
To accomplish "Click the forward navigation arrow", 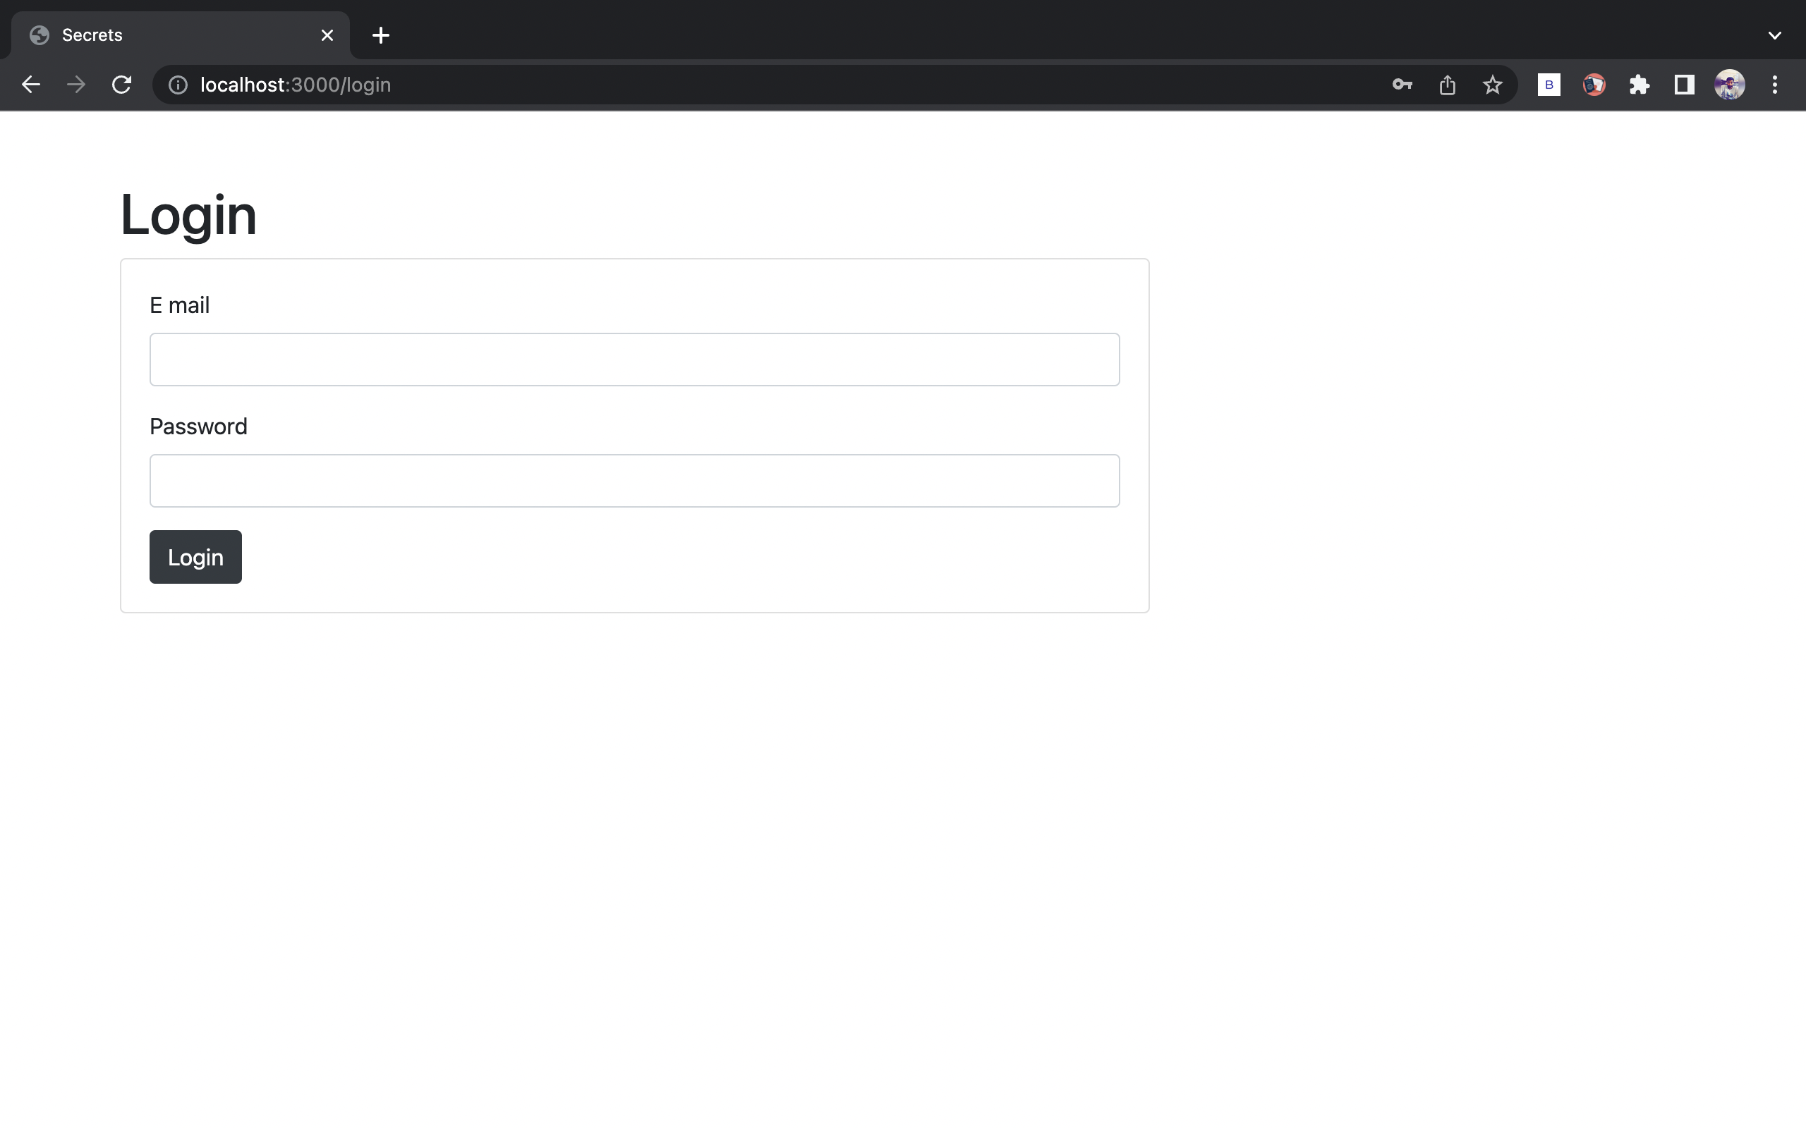I will click(x=75, y=85).
